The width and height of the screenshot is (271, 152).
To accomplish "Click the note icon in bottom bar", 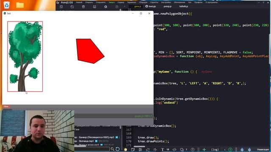I will [x=133, y=149].
